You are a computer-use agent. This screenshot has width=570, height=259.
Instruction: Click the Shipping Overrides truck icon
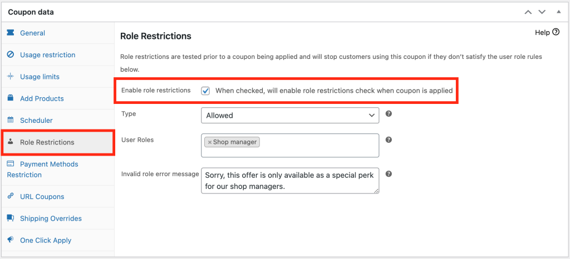pyautogui.click(x=11, y=218)
